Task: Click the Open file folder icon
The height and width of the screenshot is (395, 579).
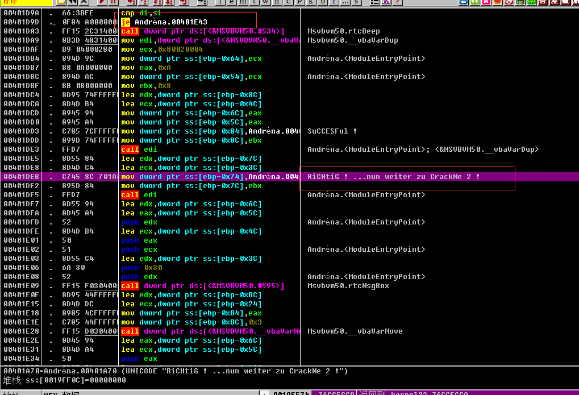Action: [61, 2]
